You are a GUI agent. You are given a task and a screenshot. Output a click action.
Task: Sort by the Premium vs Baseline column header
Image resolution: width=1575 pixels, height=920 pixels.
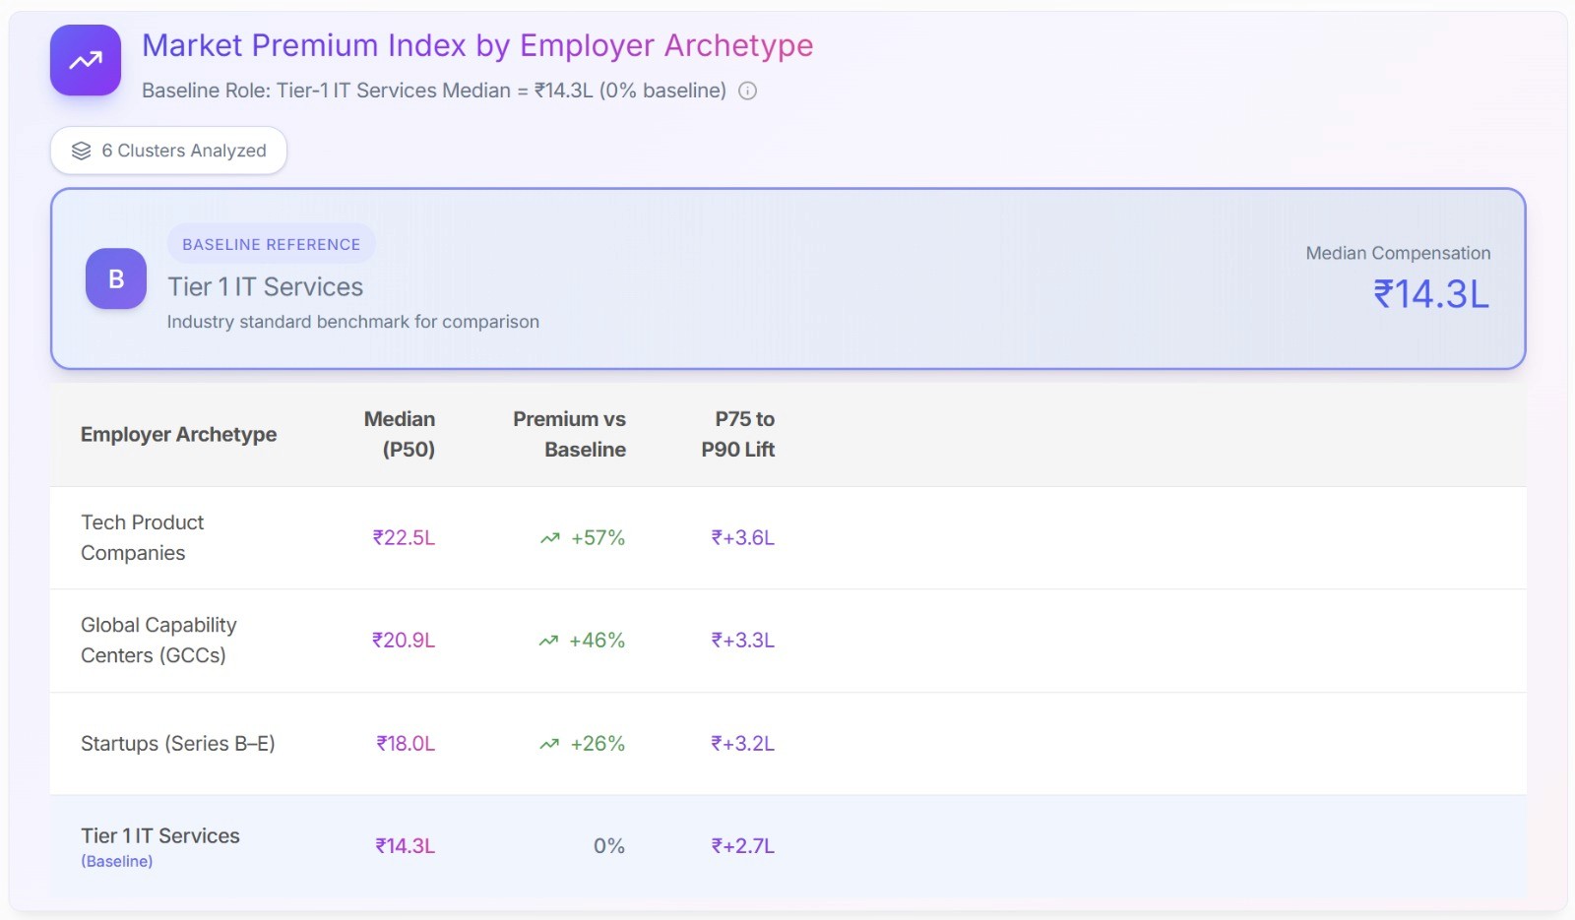coord(569,434)
